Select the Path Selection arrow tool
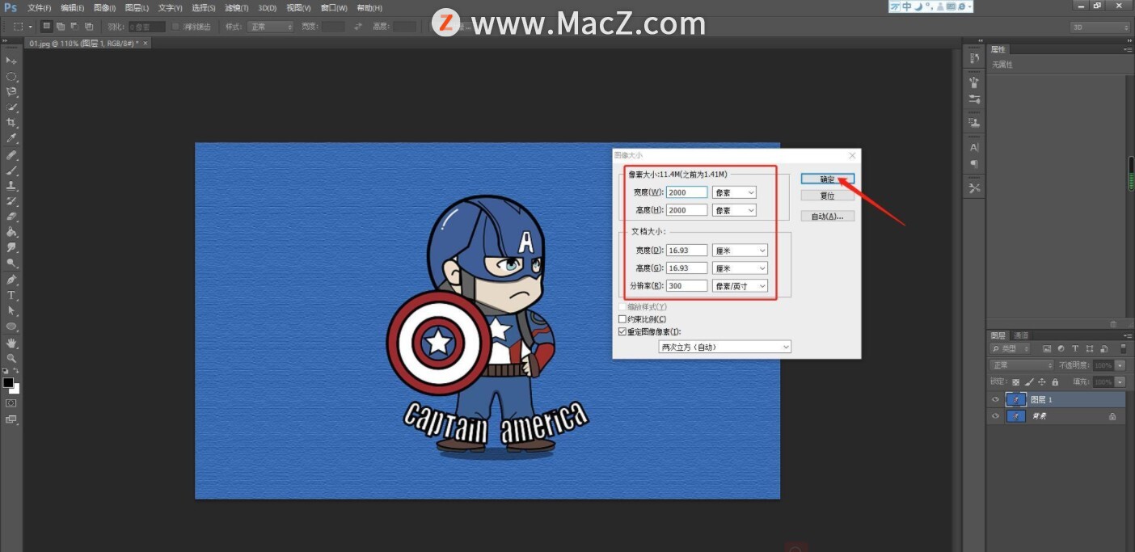Screen dimensions: 1135x552 [11, 311]
